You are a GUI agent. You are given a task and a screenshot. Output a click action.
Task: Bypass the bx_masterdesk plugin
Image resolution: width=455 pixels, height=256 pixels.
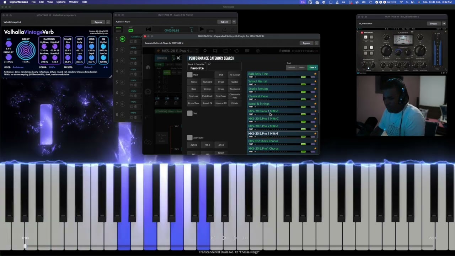click(434, 23)
